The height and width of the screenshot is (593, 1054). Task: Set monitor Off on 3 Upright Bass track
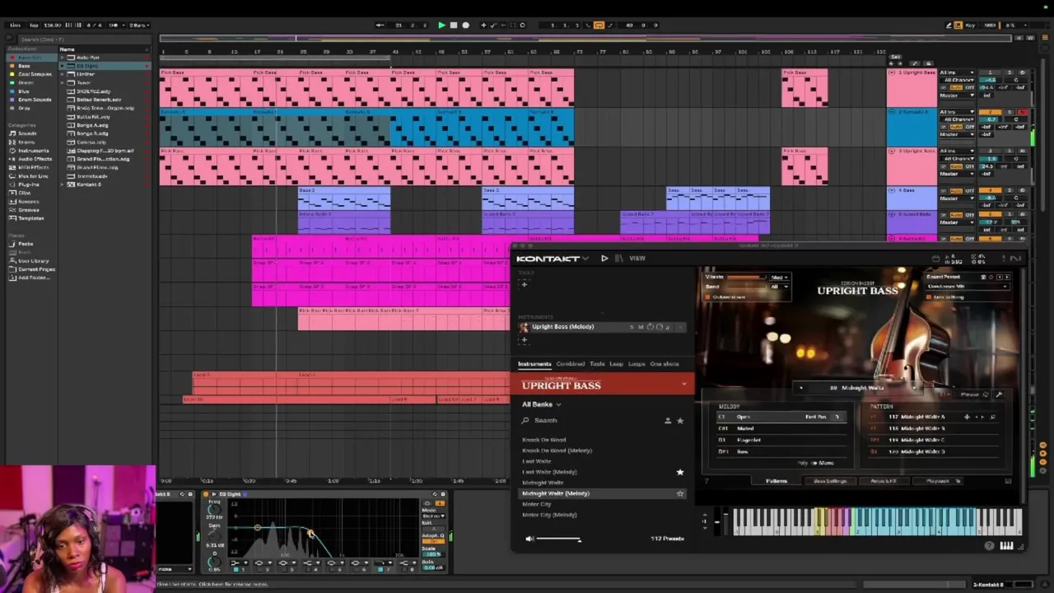click(x=968, y=166)
